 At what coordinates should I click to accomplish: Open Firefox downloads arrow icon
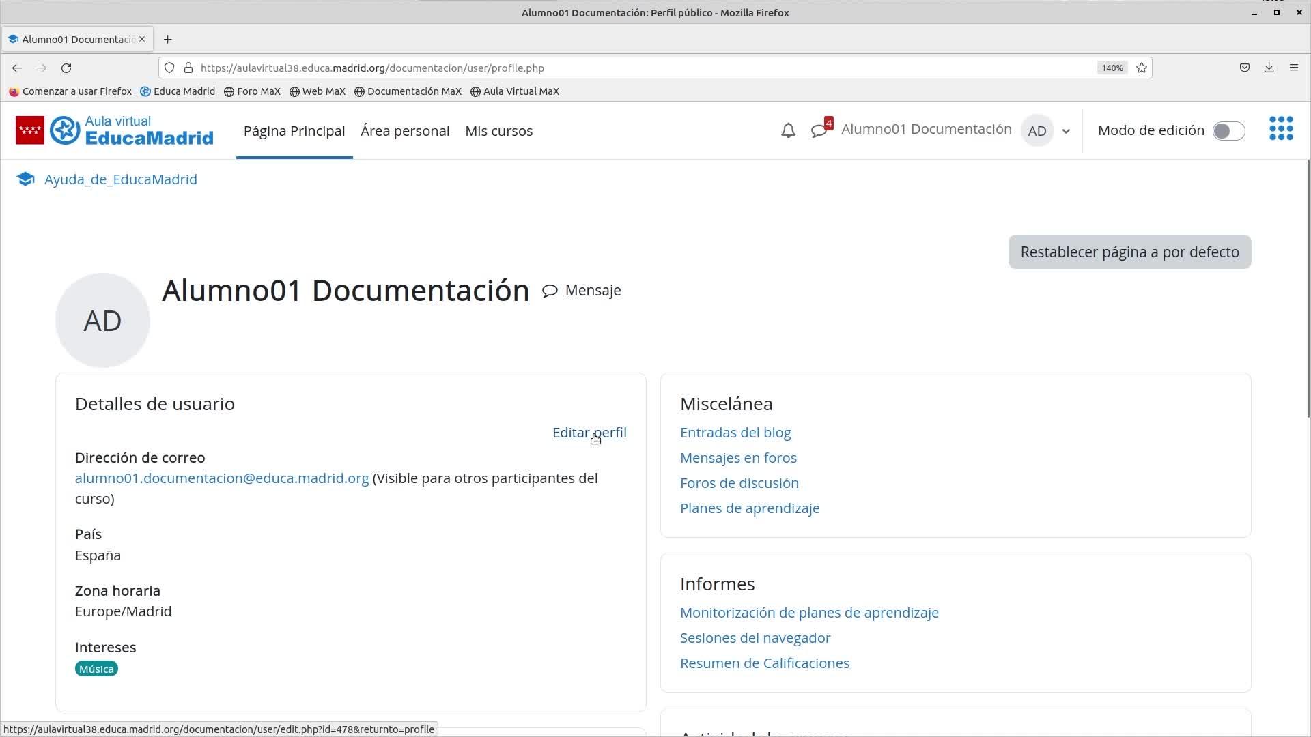(1269, 68)
